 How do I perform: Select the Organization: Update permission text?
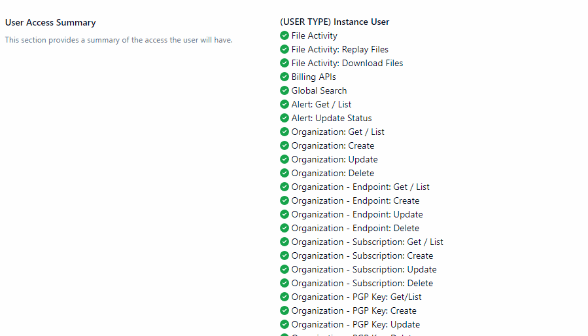tap(334, 159)
